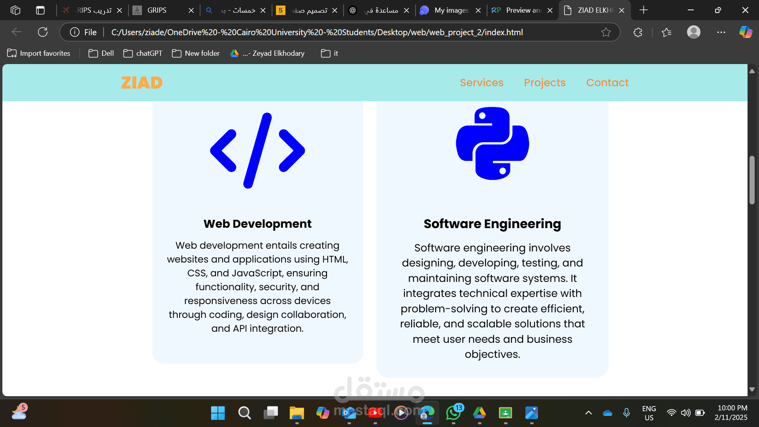This screenshot has width=759, height=427.
Task: Switch to the My images tab
Action: pyautogui.click(x=451, y=10)
